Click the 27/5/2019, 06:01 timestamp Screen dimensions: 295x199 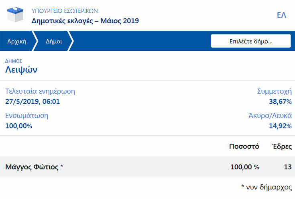pos(33,101)
